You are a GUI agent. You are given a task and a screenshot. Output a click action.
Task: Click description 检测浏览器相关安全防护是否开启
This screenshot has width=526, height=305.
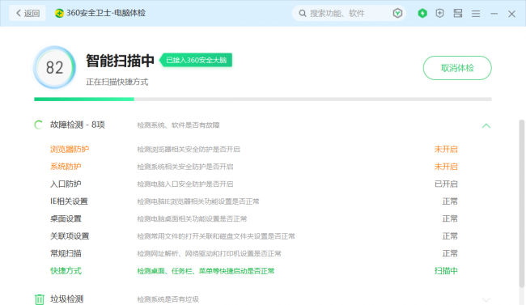[189, 150]
